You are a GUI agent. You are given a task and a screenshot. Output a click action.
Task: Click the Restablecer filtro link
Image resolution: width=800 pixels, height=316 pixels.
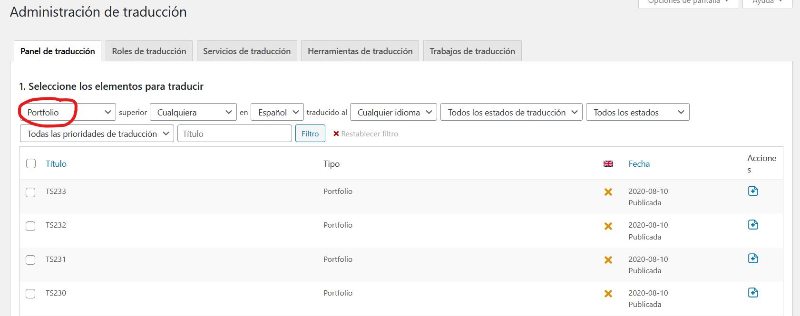pyautogui.click(x=365, y=134)
